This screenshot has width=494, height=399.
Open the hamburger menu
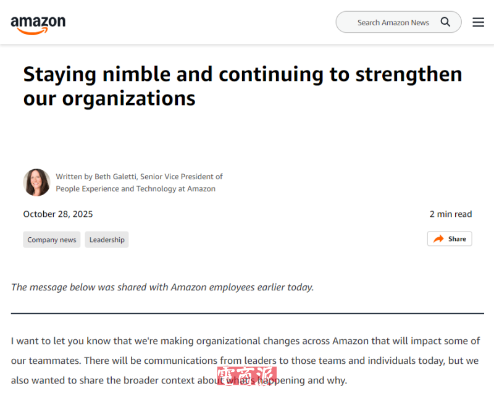[478, 22]
